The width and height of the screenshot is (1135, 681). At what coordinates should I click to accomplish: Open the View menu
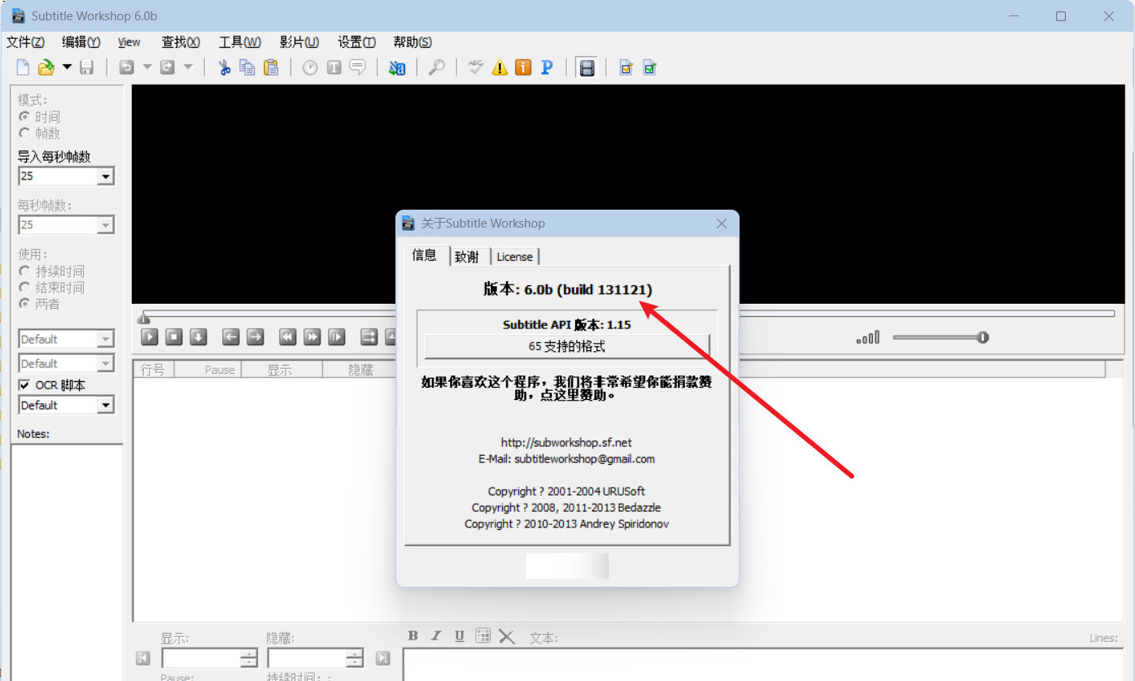click(129, 42)
